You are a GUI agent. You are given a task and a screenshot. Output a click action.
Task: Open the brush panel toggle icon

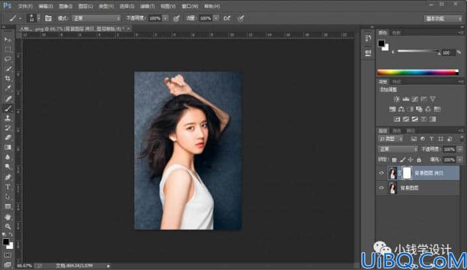tap(48, 18)
